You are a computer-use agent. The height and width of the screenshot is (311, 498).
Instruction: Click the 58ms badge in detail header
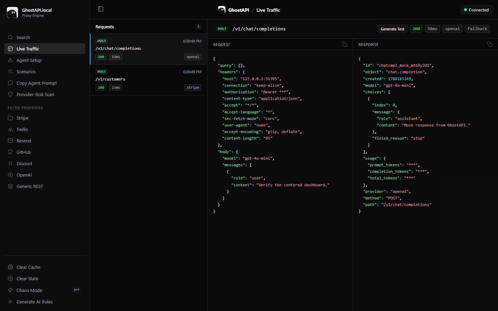(432, 29)
